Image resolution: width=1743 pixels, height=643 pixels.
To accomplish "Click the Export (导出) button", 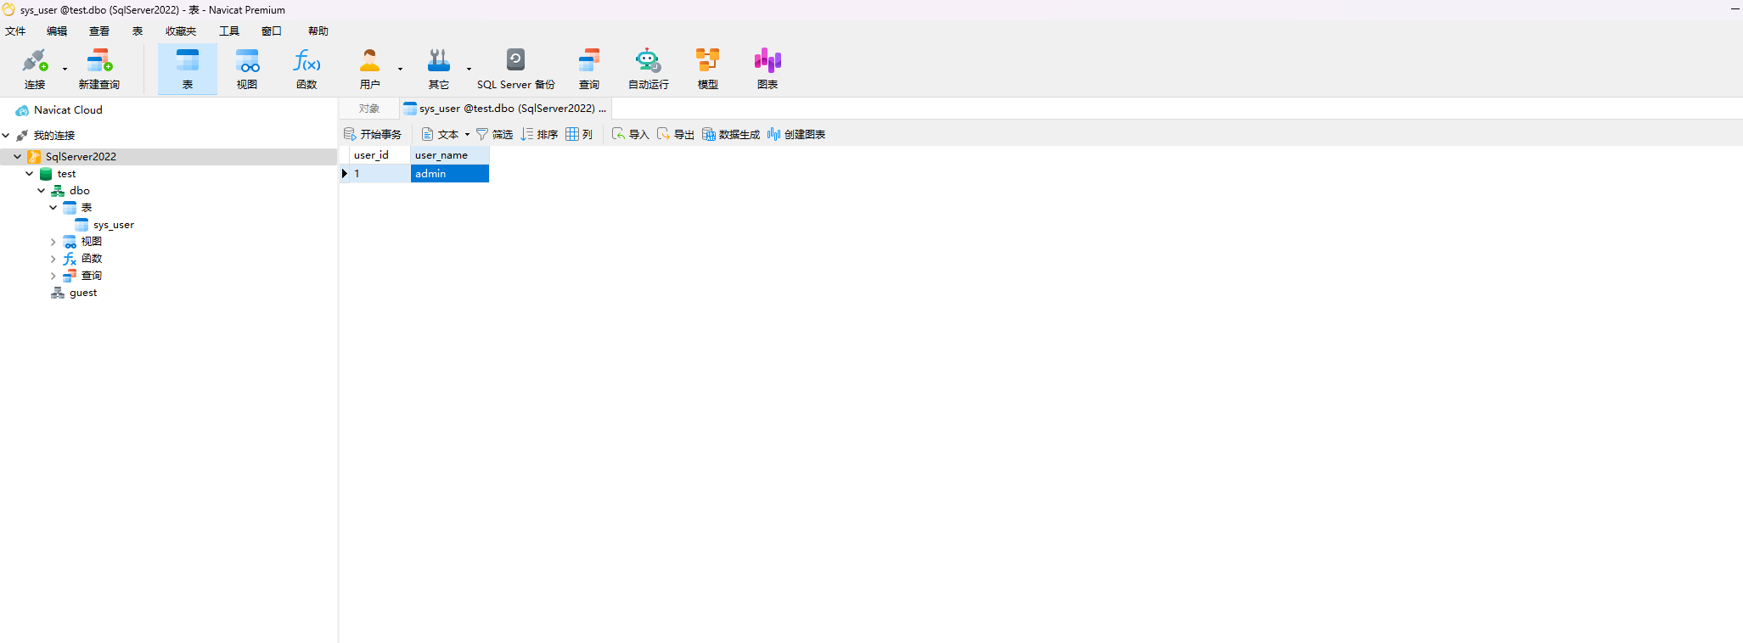I will [x=675, y=134].
